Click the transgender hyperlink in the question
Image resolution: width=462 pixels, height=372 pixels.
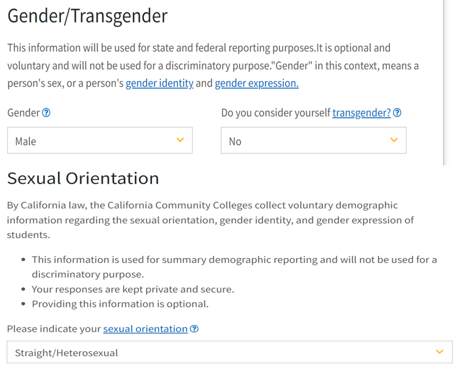[361, 113]
